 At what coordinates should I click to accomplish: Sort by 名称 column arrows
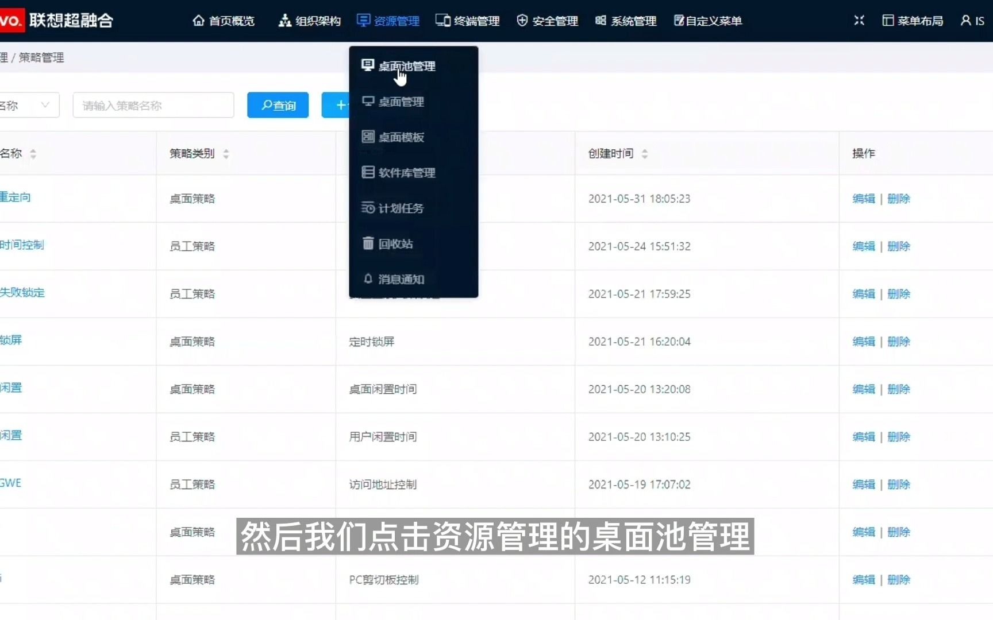(33, 154)
